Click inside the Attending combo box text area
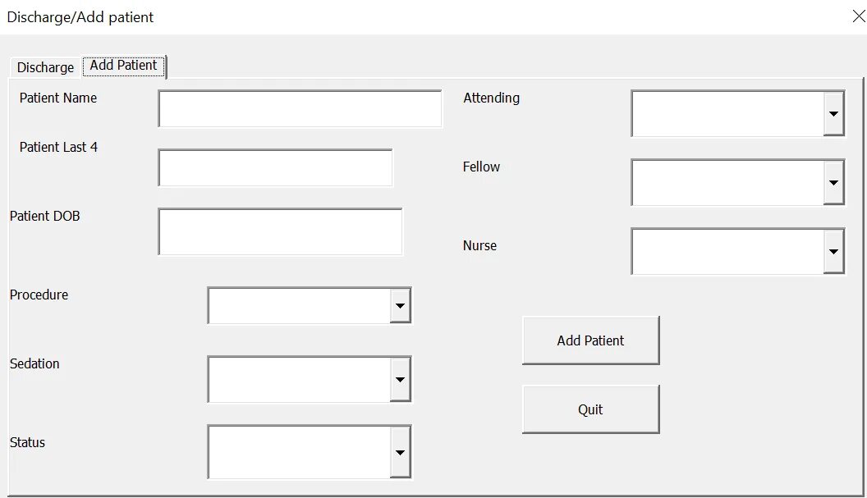This screenshot has width=867, height=498. (x=727, y=114)
